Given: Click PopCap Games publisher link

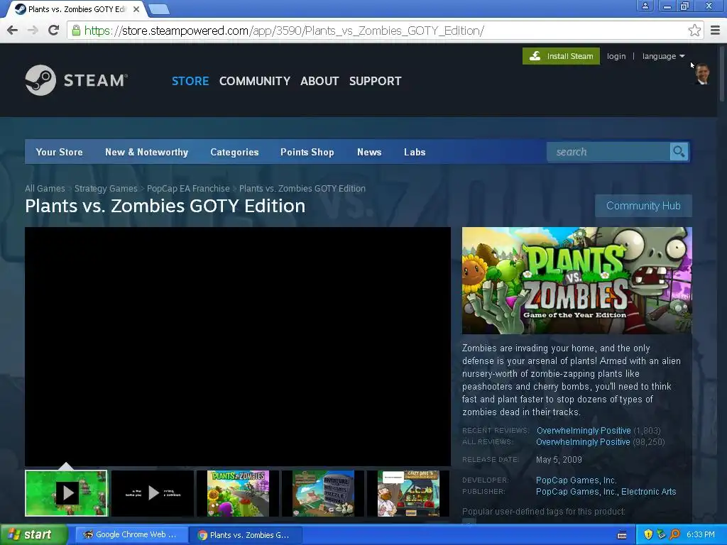Looking at the screenshot, I should (576, 492).
